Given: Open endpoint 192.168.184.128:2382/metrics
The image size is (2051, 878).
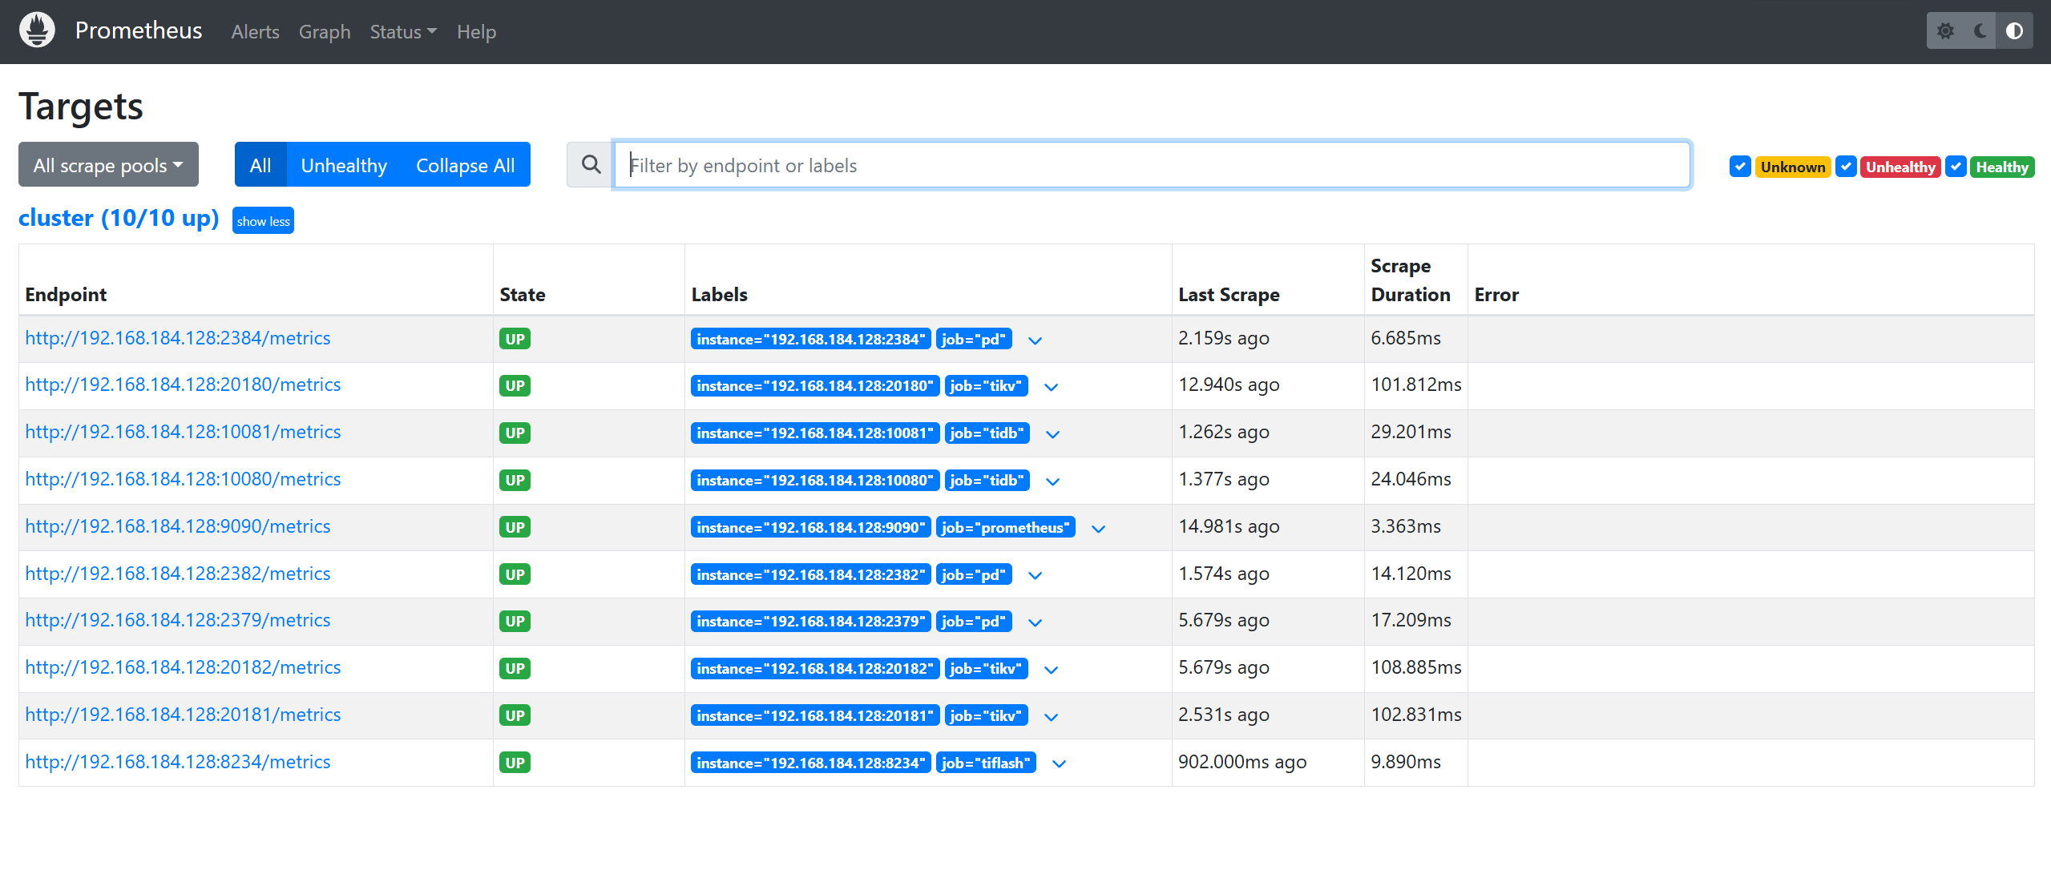Looking at the screenshot, I should pyautogui.click(x=178, y=573).
